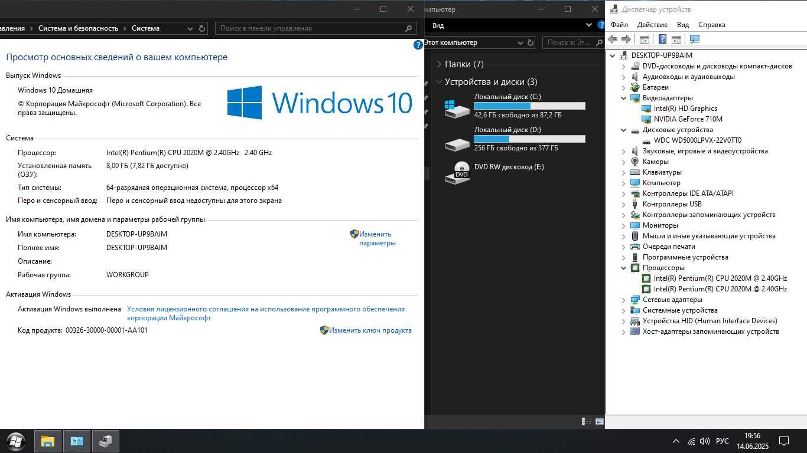
Task: Open File Explorer from the taskbar
Action: 48,441
